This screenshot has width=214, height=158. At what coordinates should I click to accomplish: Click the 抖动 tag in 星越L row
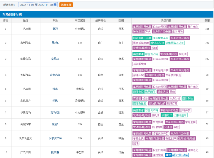154,48
